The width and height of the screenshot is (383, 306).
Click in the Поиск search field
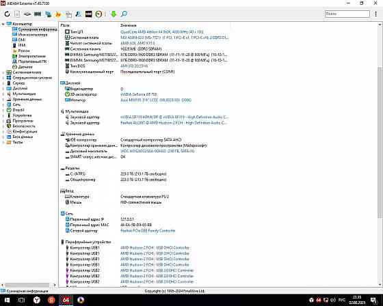pos(347,14)
